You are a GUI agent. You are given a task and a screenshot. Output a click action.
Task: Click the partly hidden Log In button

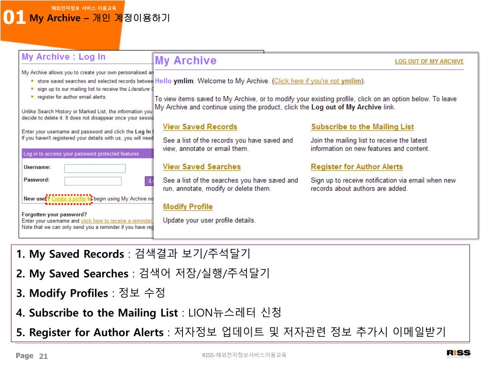[x=149, y=181]
